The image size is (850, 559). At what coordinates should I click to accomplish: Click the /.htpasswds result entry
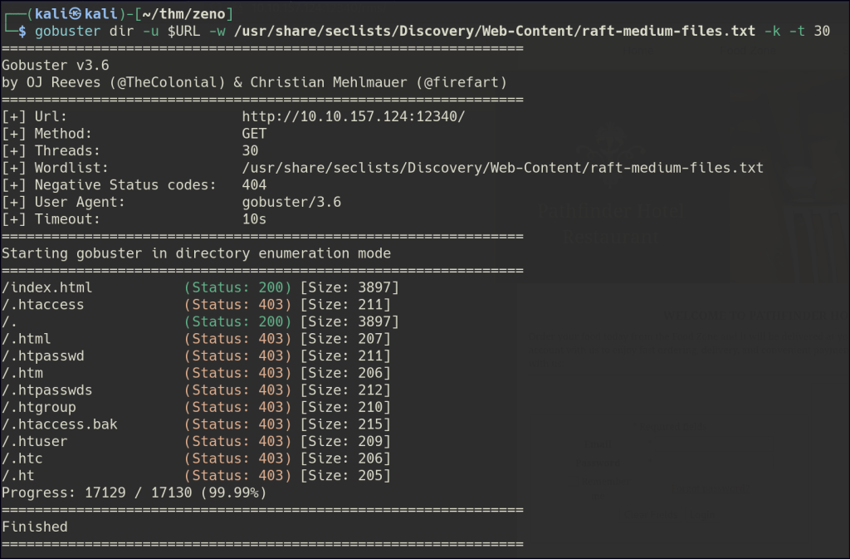(47, 390)
